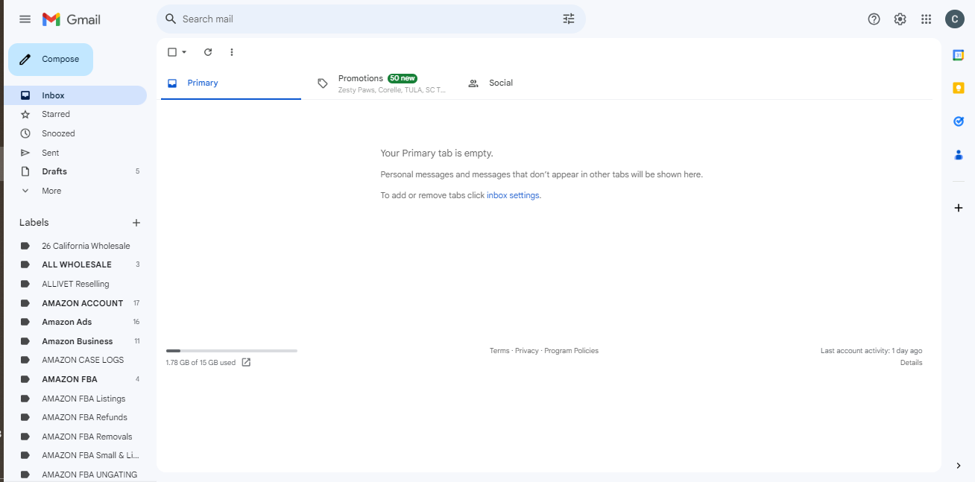Open the Program Policies link
The width and height of the screenshot is (975, 482).
click(x=571, y=351)
